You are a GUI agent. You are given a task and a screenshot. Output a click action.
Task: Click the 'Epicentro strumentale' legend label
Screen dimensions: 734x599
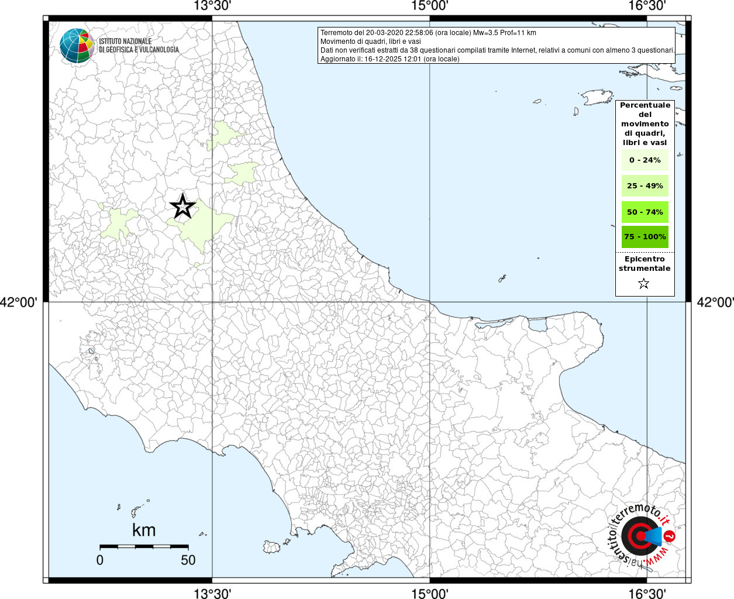[x=645, y=264]
